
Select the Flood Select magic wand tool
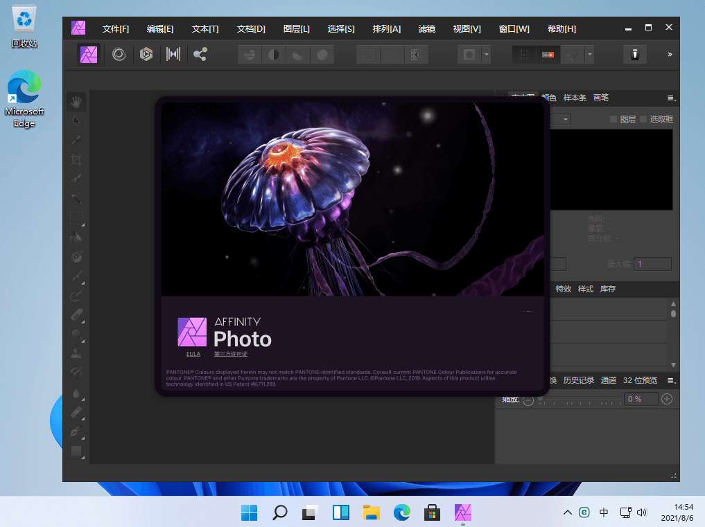[76, 198]
